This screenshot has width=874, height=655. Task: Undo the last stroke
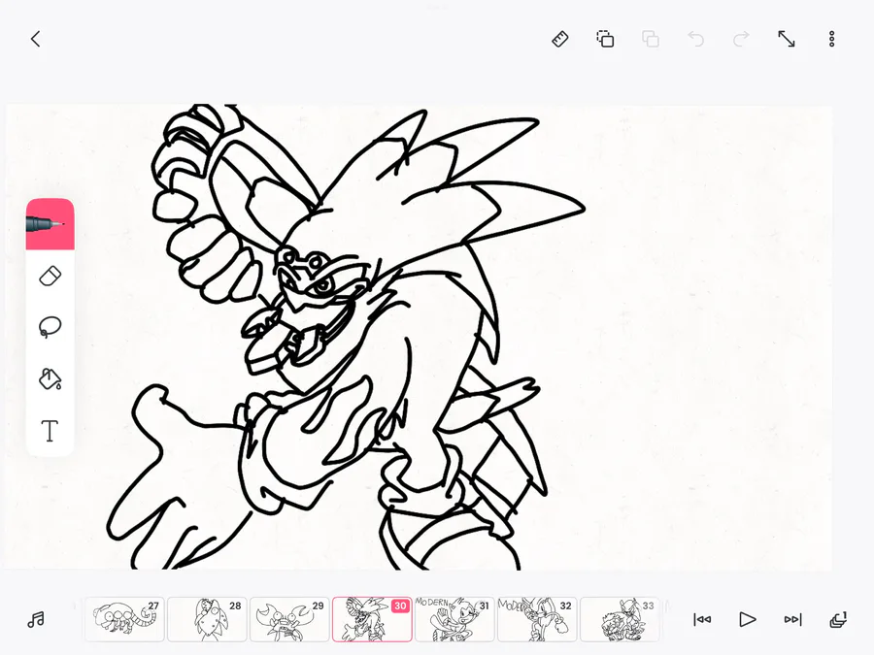click(x=695, y=39)
